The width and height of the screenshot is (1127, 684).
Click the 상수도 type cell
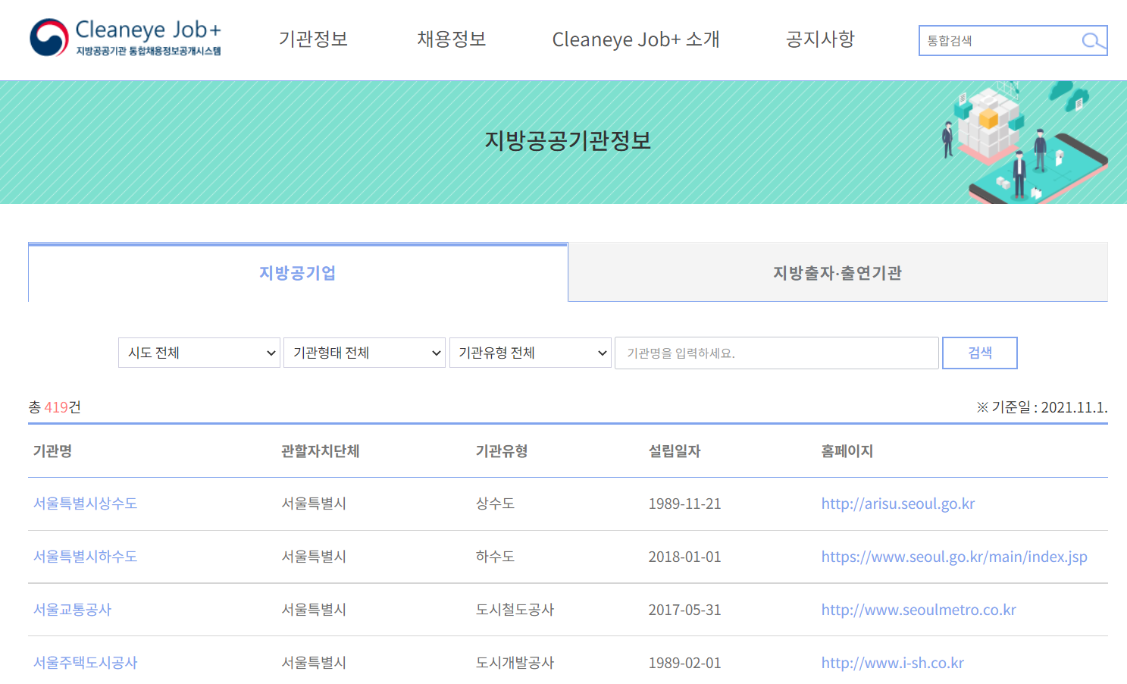(x=495, y=504)
